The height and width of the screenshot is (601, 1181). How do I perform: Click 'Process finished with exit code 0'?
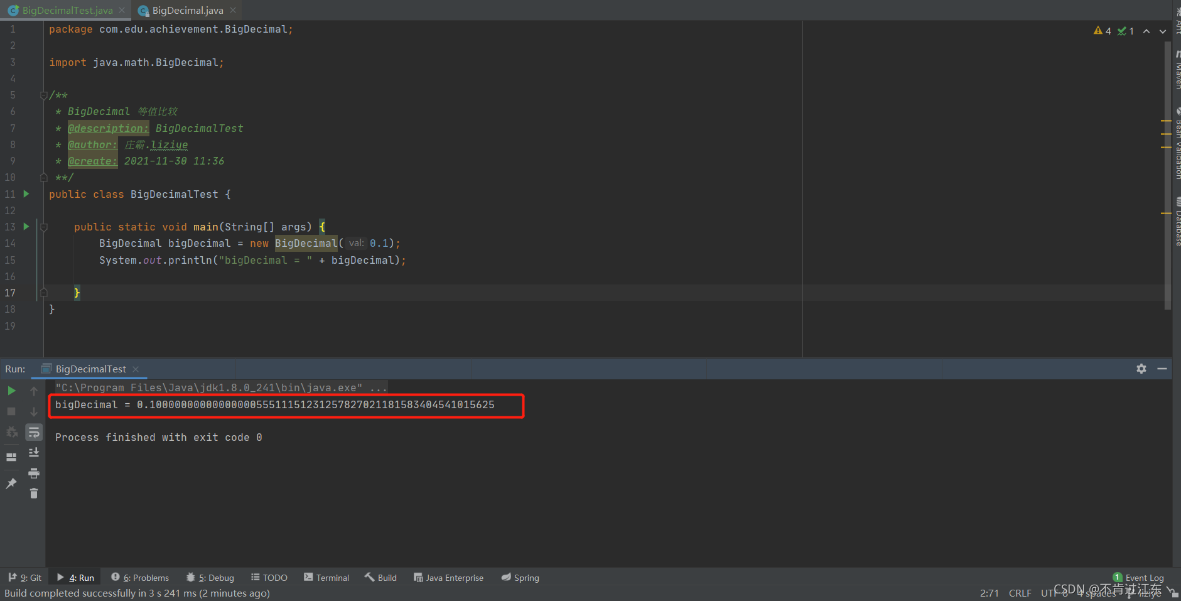pyautogui.click(x=158, y=437)
